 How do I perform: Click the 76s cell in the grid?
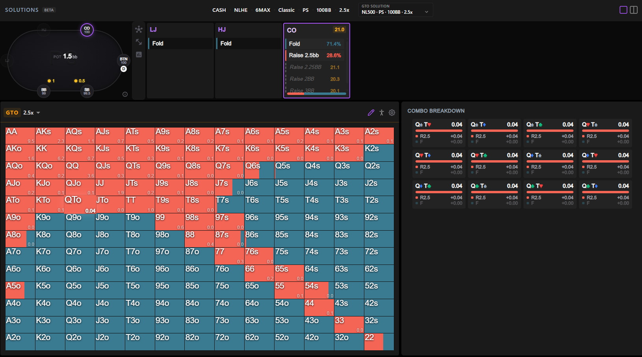(259, 256)
